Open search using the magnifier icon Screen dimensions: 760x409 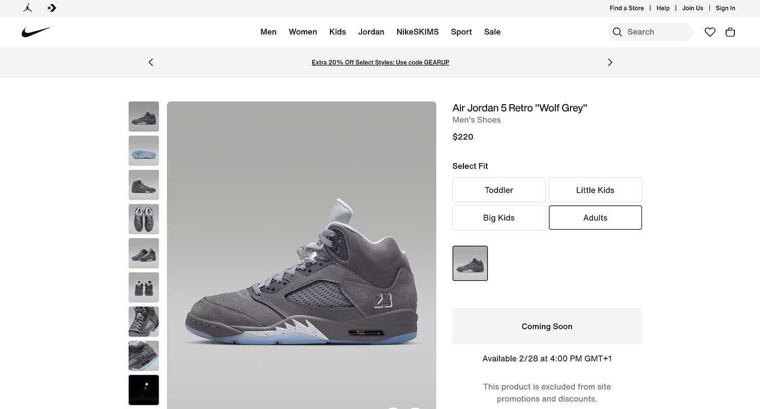coord(617,32)
